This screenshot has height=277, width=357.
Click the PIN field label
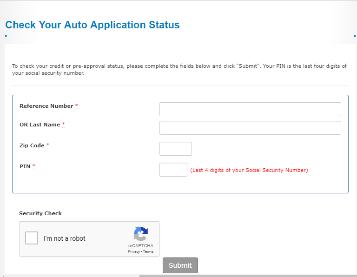pyautogui.click(x=25, y=166)
